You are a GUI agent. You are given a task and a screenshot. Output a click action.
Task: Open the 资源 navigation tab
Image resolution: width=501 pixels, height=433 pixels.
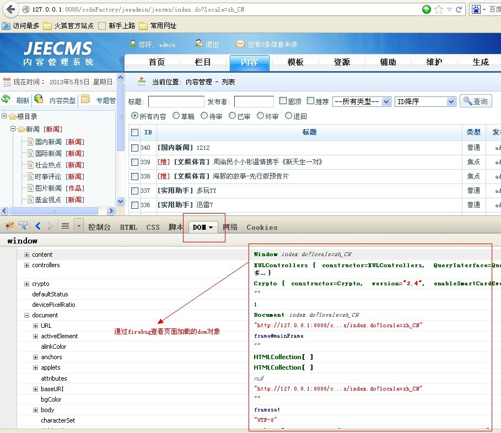pyautogui.click(x=342, y=62)
